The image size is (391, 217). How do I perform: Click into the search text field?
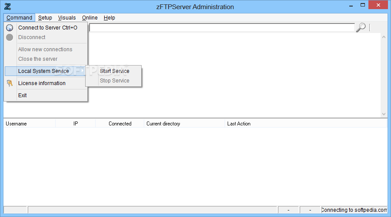pyautogui.click(x=222, y=28)
